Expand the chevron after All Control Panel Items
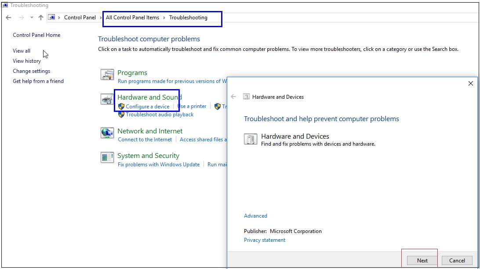The height and width of the screenshot is (269, 480). pyautogui.click(x=164, y=18)
